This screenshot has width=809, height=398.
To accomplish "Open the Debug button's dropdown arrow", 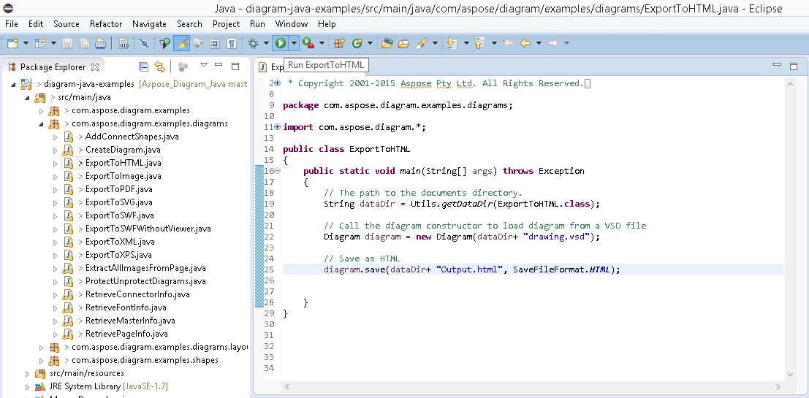I will (266, 43).
